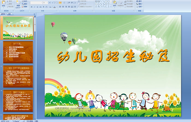191x122 pixels.
Task: Expand the shapes gallery More button
Action: (x=111, y=6)
